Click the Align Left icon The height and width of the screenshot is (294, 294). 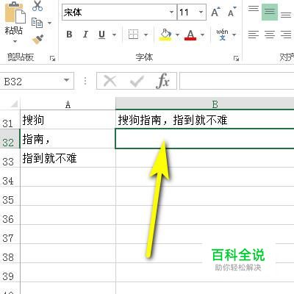254,35
